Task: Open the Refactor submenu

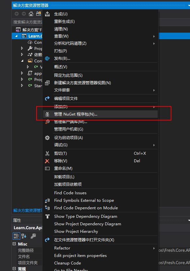Action: coord(100,248)
